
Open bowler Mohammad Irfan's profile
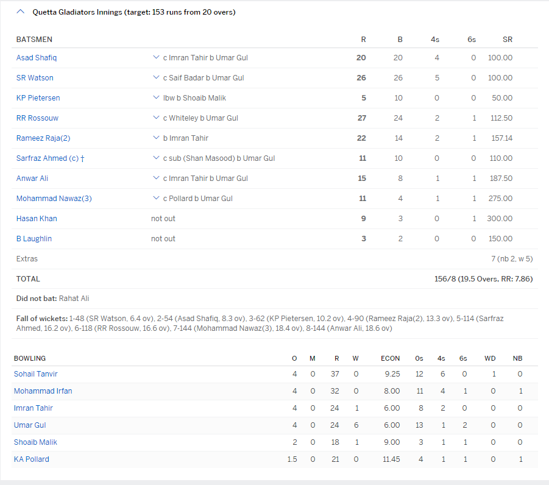pos(43,391)
